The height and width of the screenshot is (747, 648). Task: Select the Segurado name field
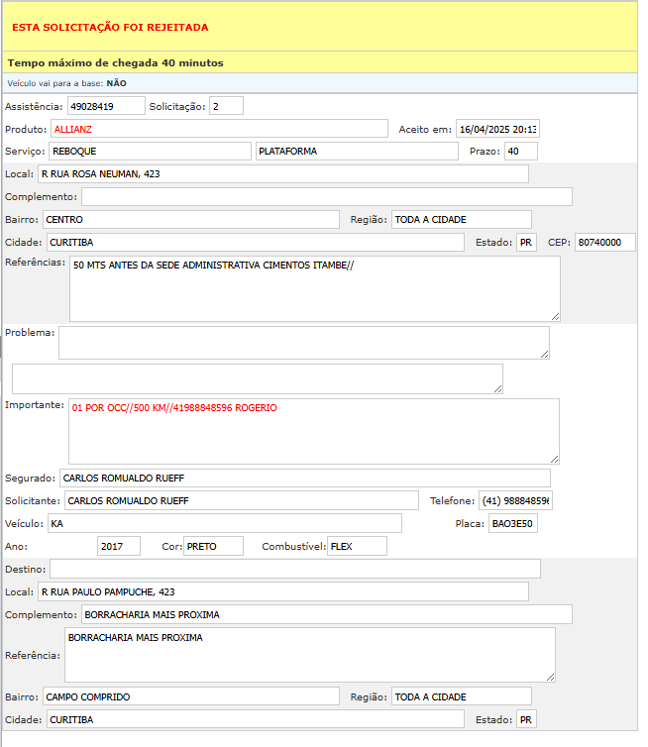pyautogui.click(x=304, y=479)
